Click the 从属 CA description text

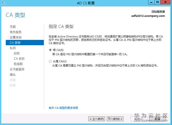[105, 66]
